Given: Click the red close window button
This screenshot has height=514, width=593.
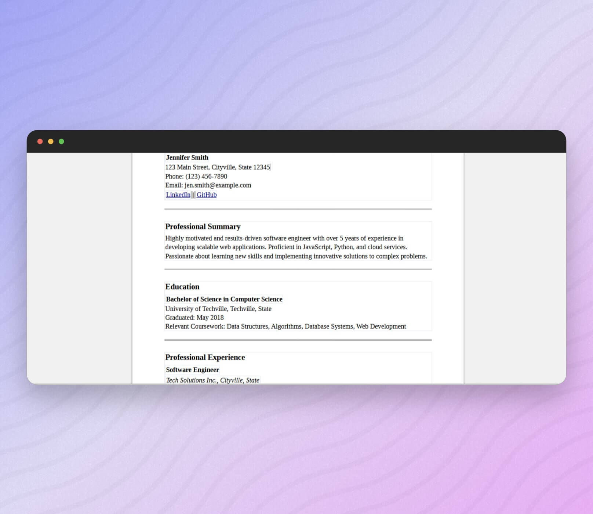Looking at the screenshot, I should (x=40, y=141).
